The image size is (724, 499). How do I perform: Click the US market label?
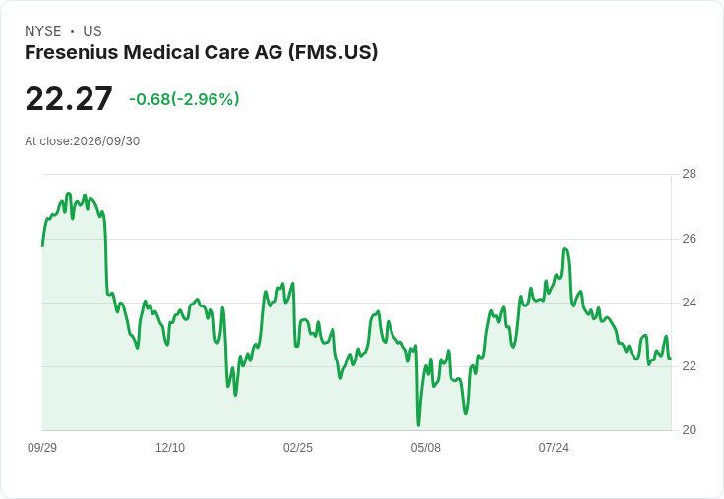coord(92,31)
